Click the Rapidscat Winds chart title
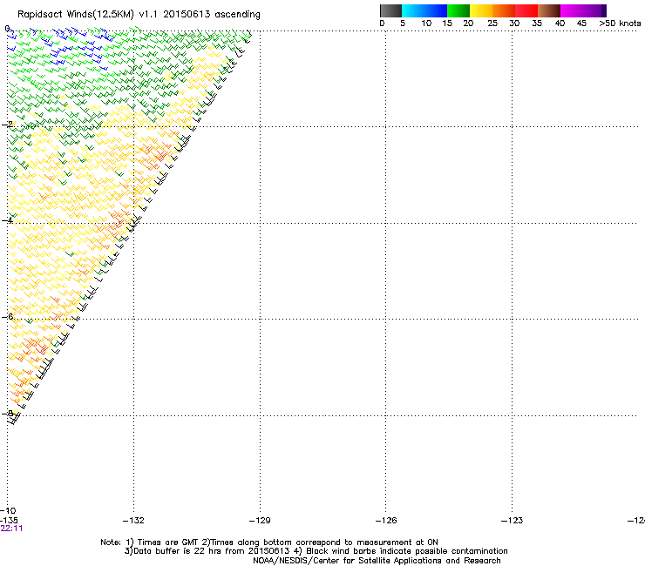This screenshot has width=645, height=566. [139, 15]
